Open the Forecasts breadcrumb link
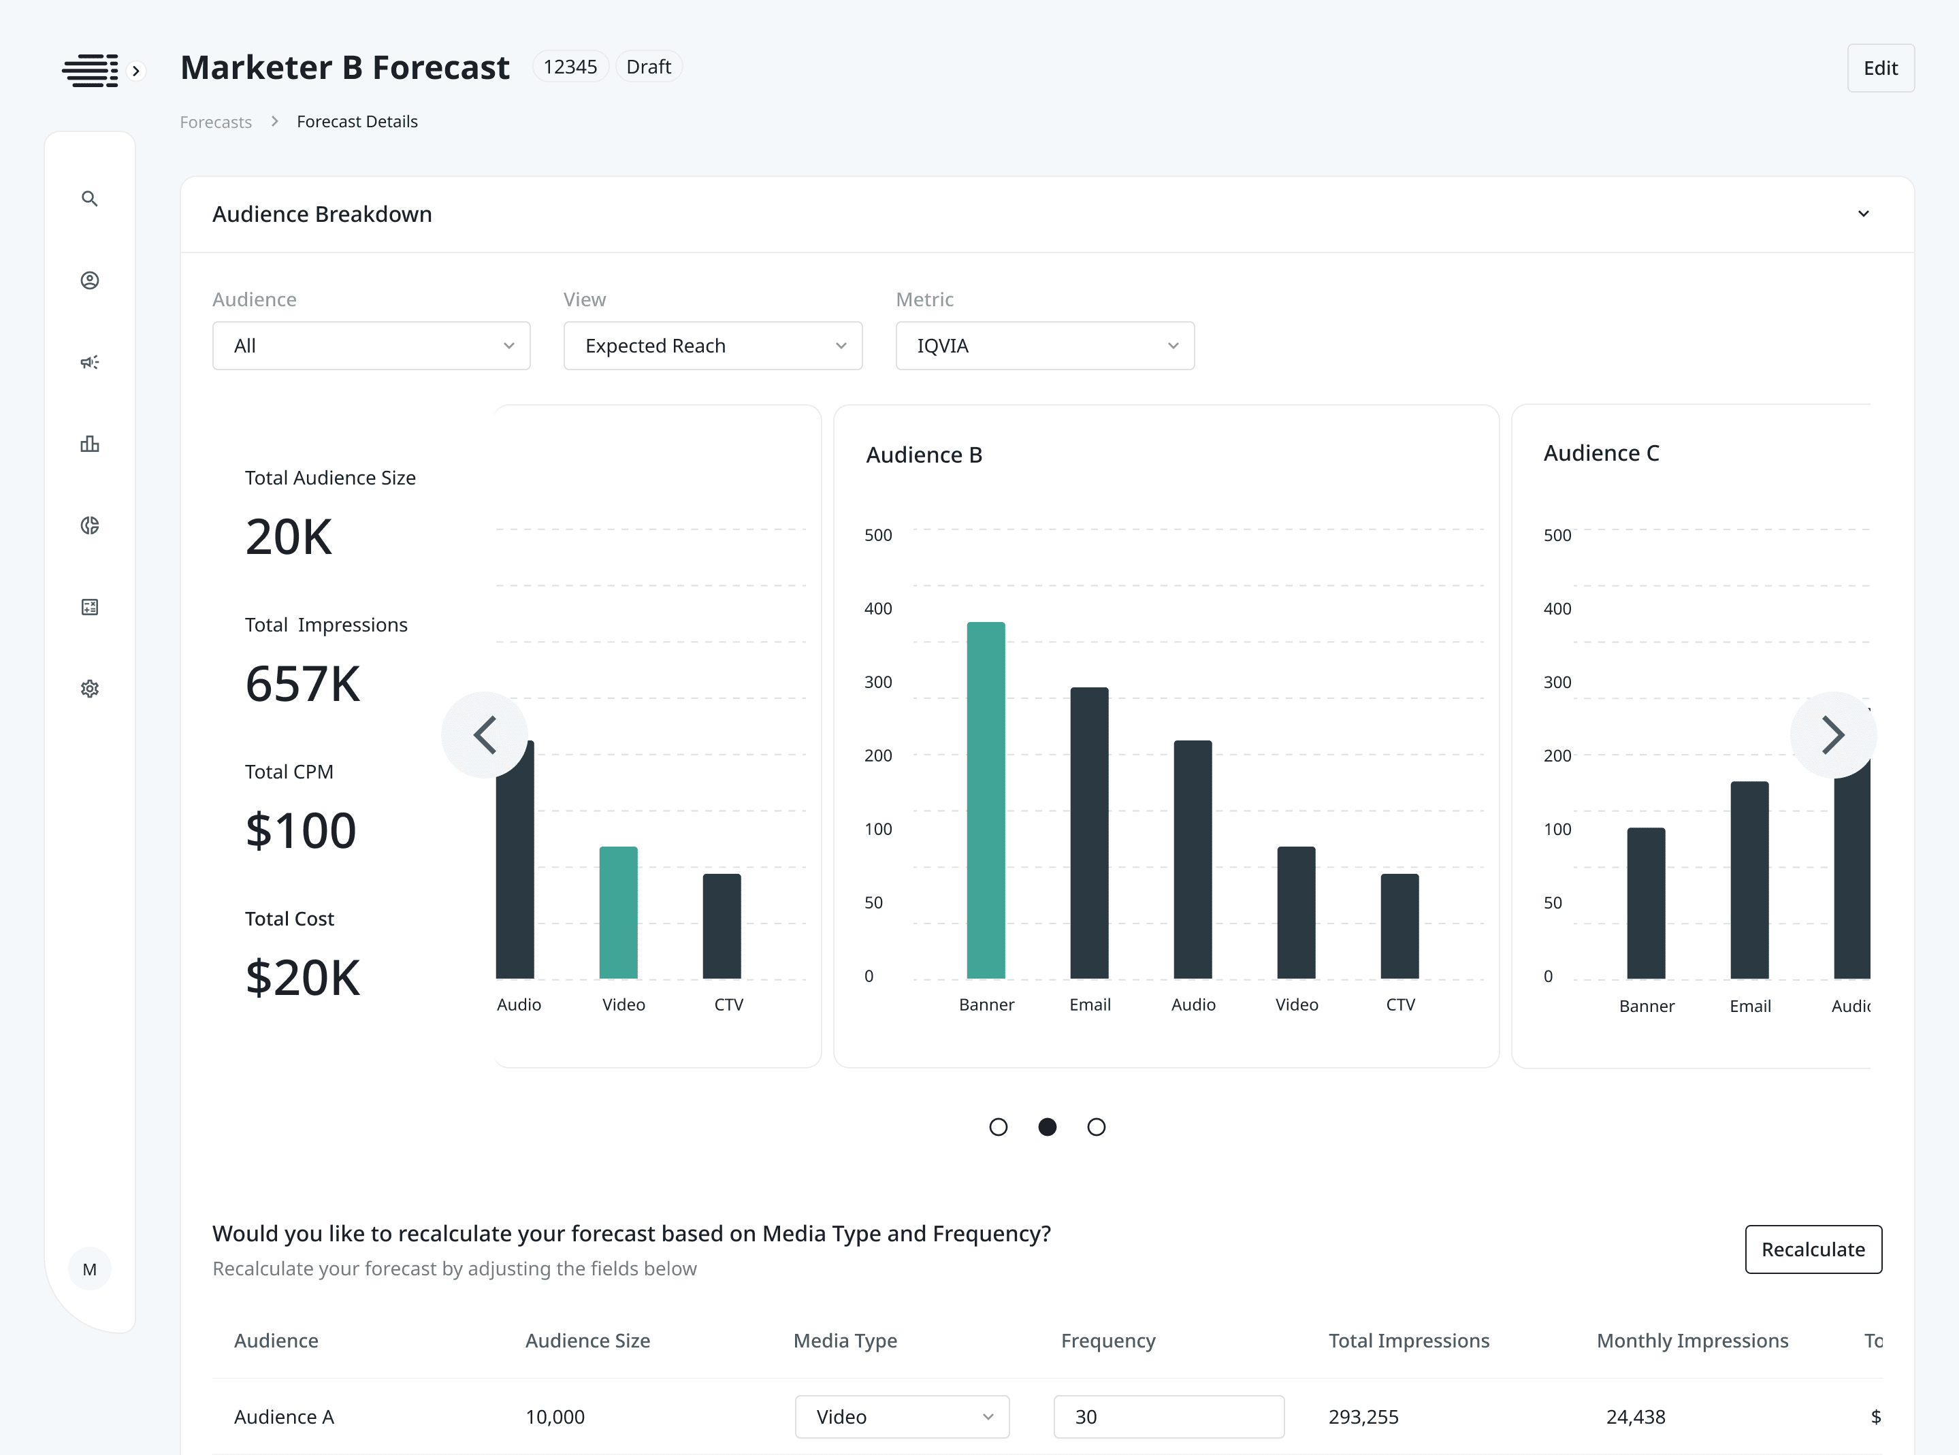Image resolution: width=1959 pixels, height=1455 pixels. (x=215, y=122)
